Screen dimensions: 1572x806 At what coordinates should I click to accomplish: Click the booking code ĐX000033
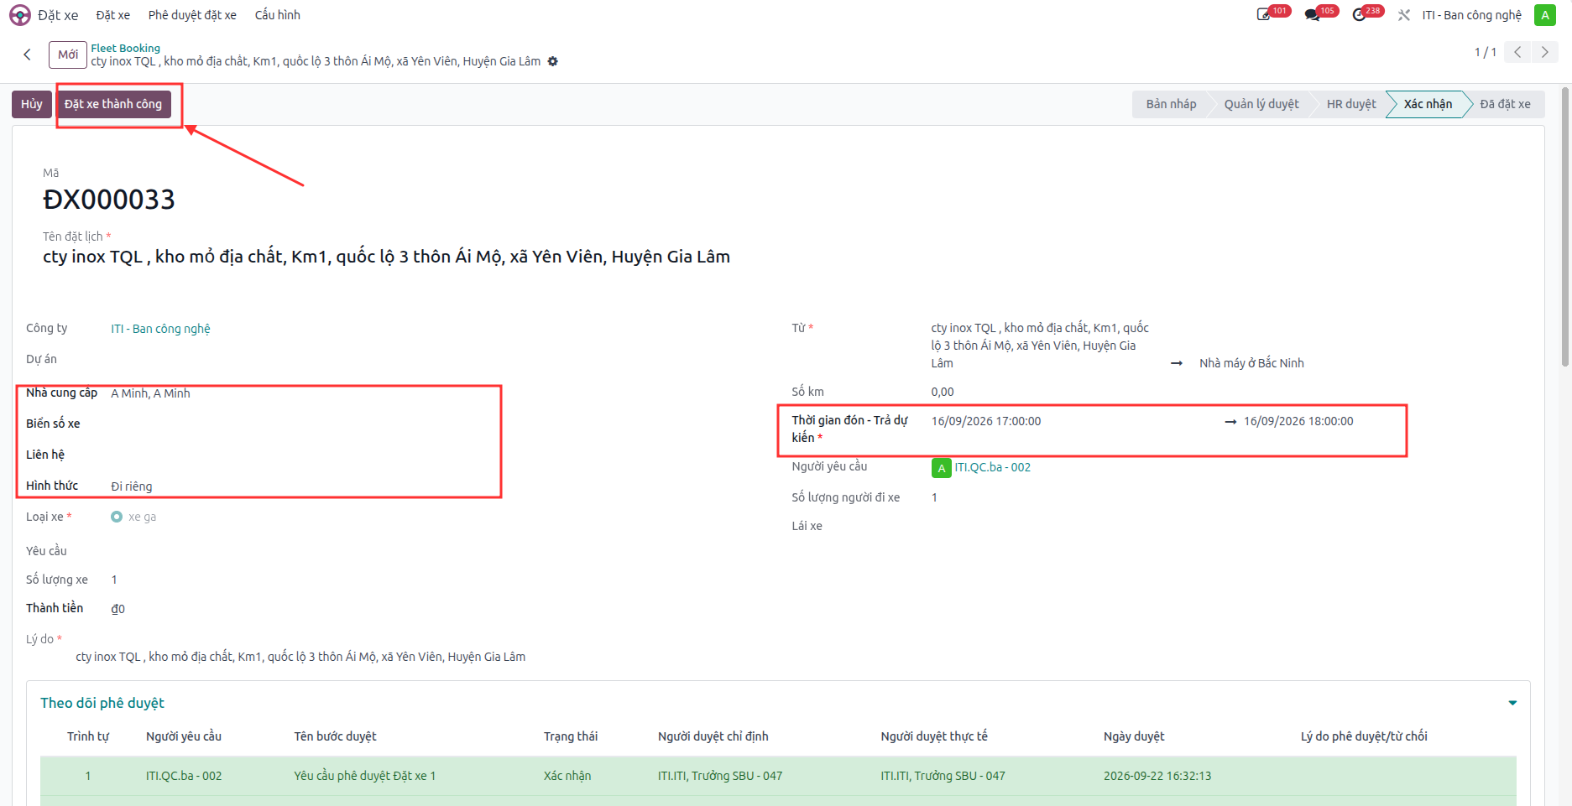pos(109,200)
